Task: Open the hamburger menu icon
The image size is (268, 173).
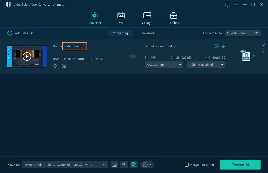Action: tap(236, 4)
